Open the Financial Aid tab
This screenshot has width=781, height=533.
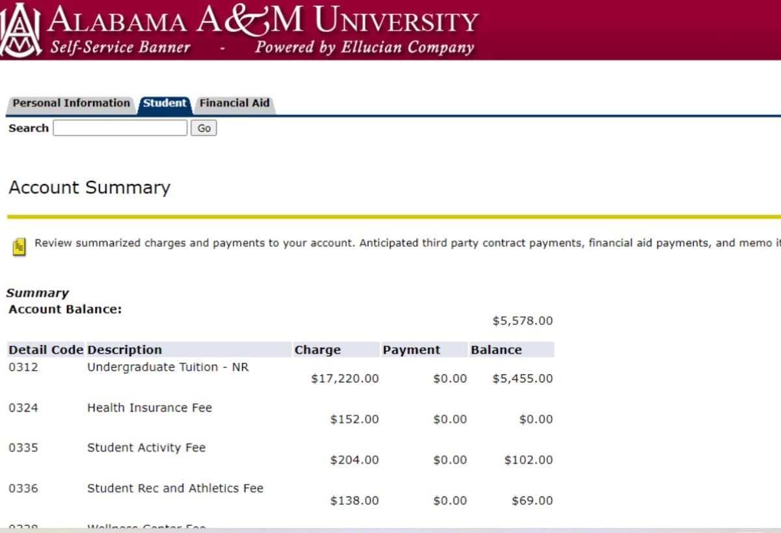(234, 103)
